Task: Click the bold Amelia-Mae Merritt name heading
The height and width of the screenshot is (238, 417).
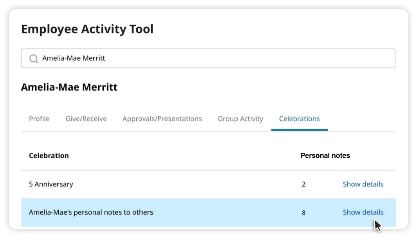Action: click(69, 87)
